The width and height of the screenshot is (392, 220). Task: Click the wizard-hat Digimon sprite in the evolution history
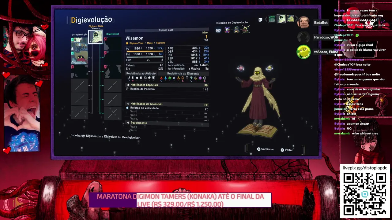point(236,30)
